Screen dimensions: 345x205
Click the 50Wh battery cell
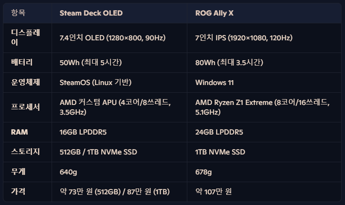click(91, 62)
